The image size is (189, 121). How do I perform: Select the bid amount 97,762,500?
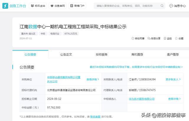tap(54, 107)
